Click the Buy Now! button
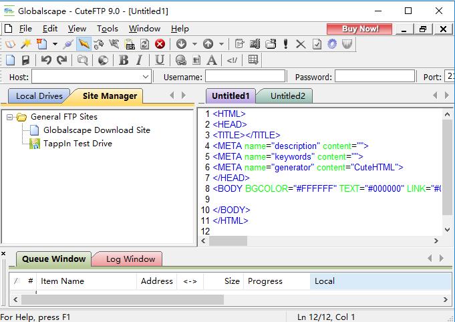 pos(359,29)
